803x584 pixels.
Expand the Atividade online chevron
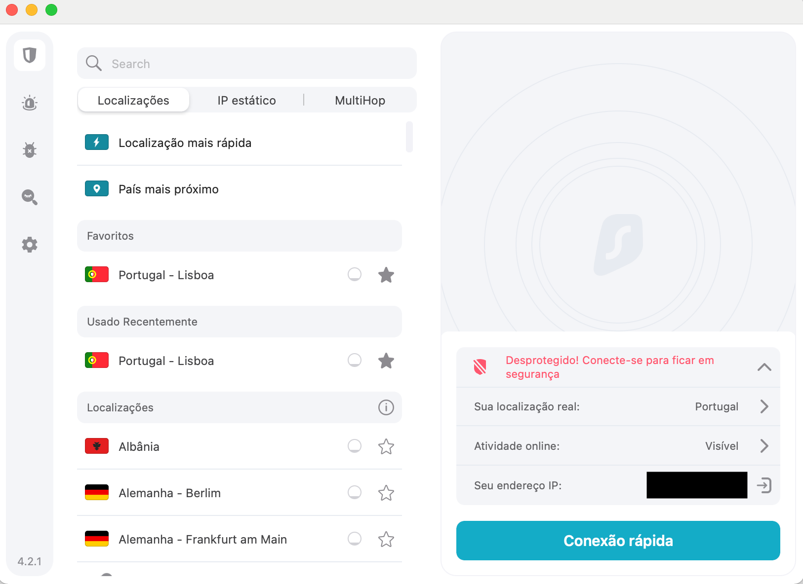click(x=764, y=446)
